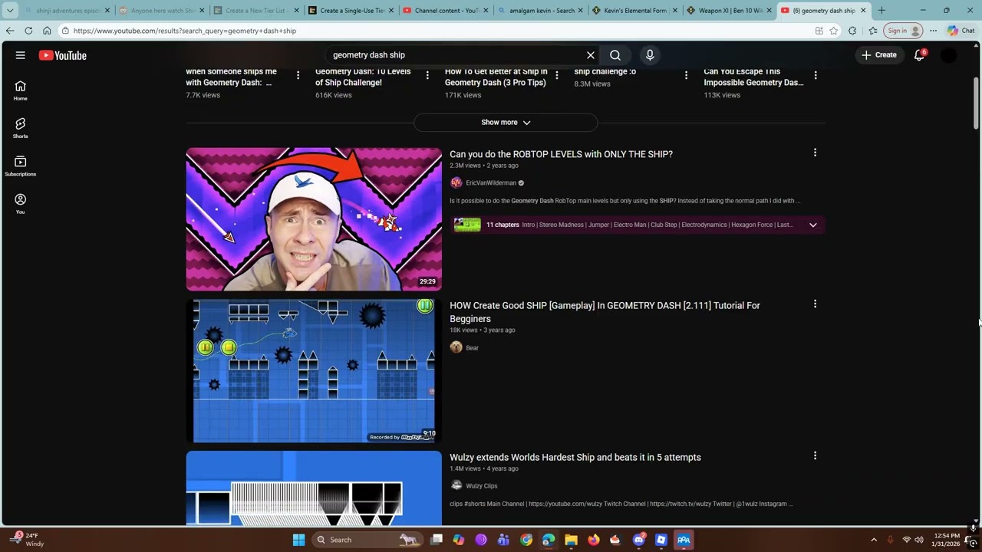This screenshot has height=552, width=982.
Task: Clear the YouTube search query
Action: pos(591,55)
